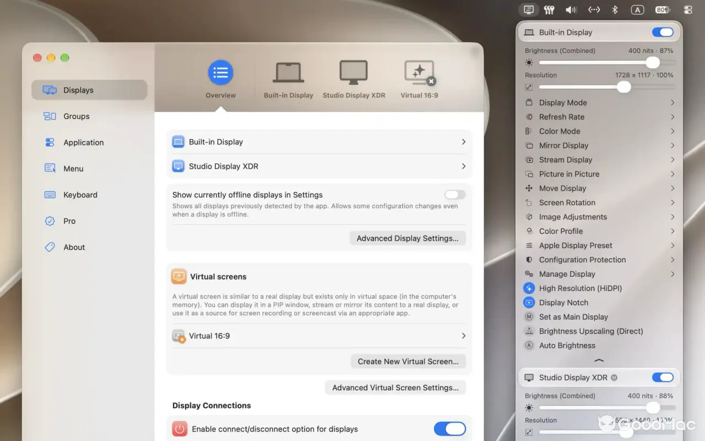This screenshot has width=705, height=441.
Task: Click Create New Virtual Screen... button
Action: (408, 361)
